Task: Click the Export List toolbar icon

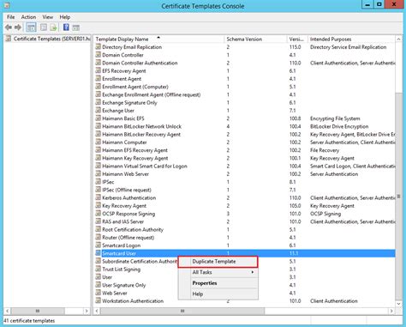Action: 53,27
